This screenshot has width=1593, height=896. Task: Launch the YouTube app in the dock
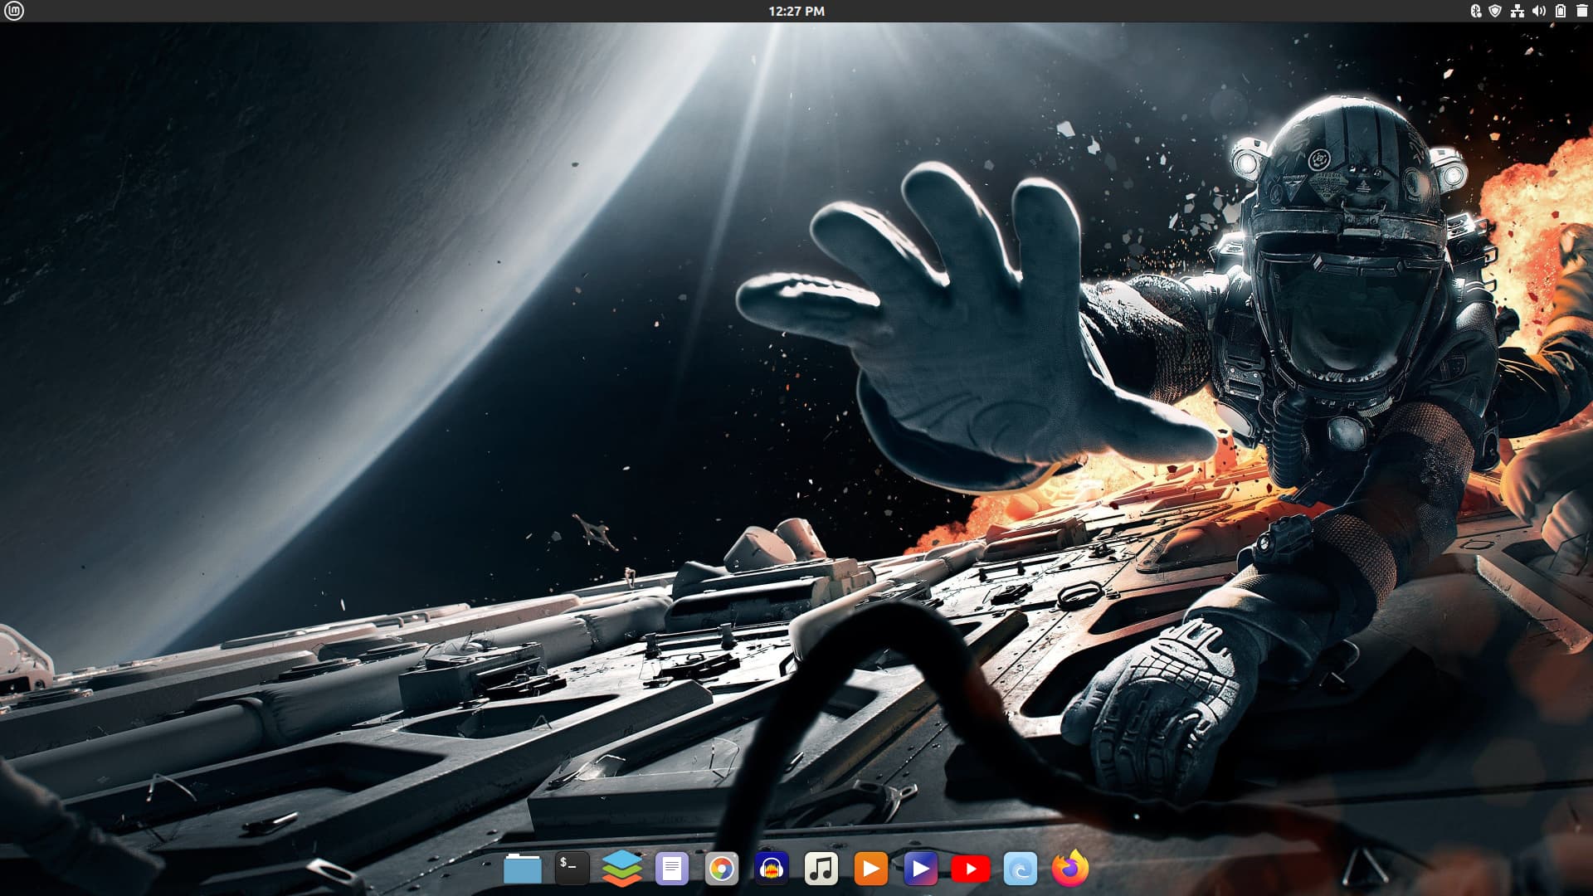(970, 869)
